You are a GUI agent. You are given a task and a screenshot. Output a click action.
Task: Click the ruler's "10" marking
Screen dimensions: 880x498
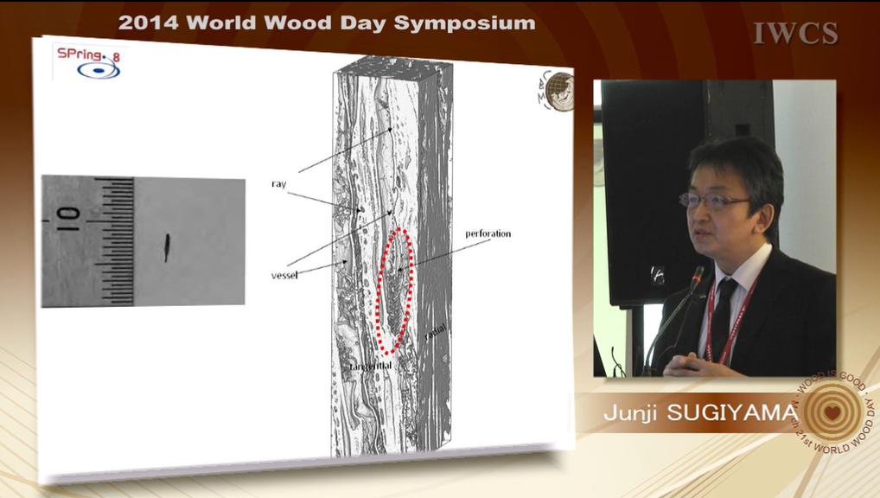pyautogui.click(x=68, y=213)
